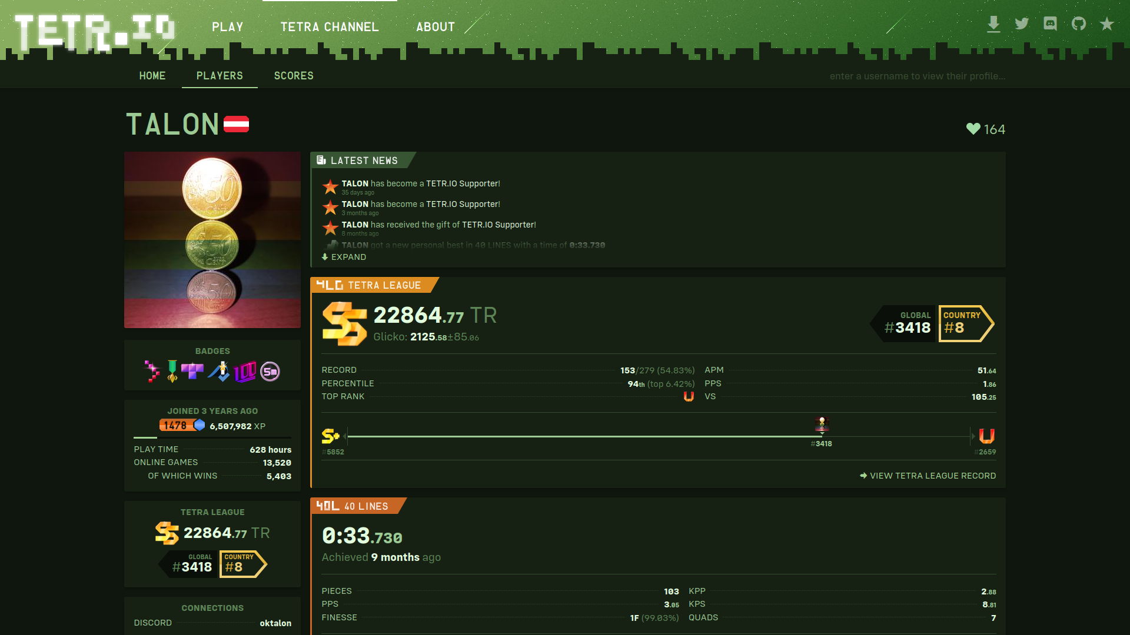Screen dimensions: 1130x635
Task: Click the COUNTRY #8 rank box
Action: (965, 323)
